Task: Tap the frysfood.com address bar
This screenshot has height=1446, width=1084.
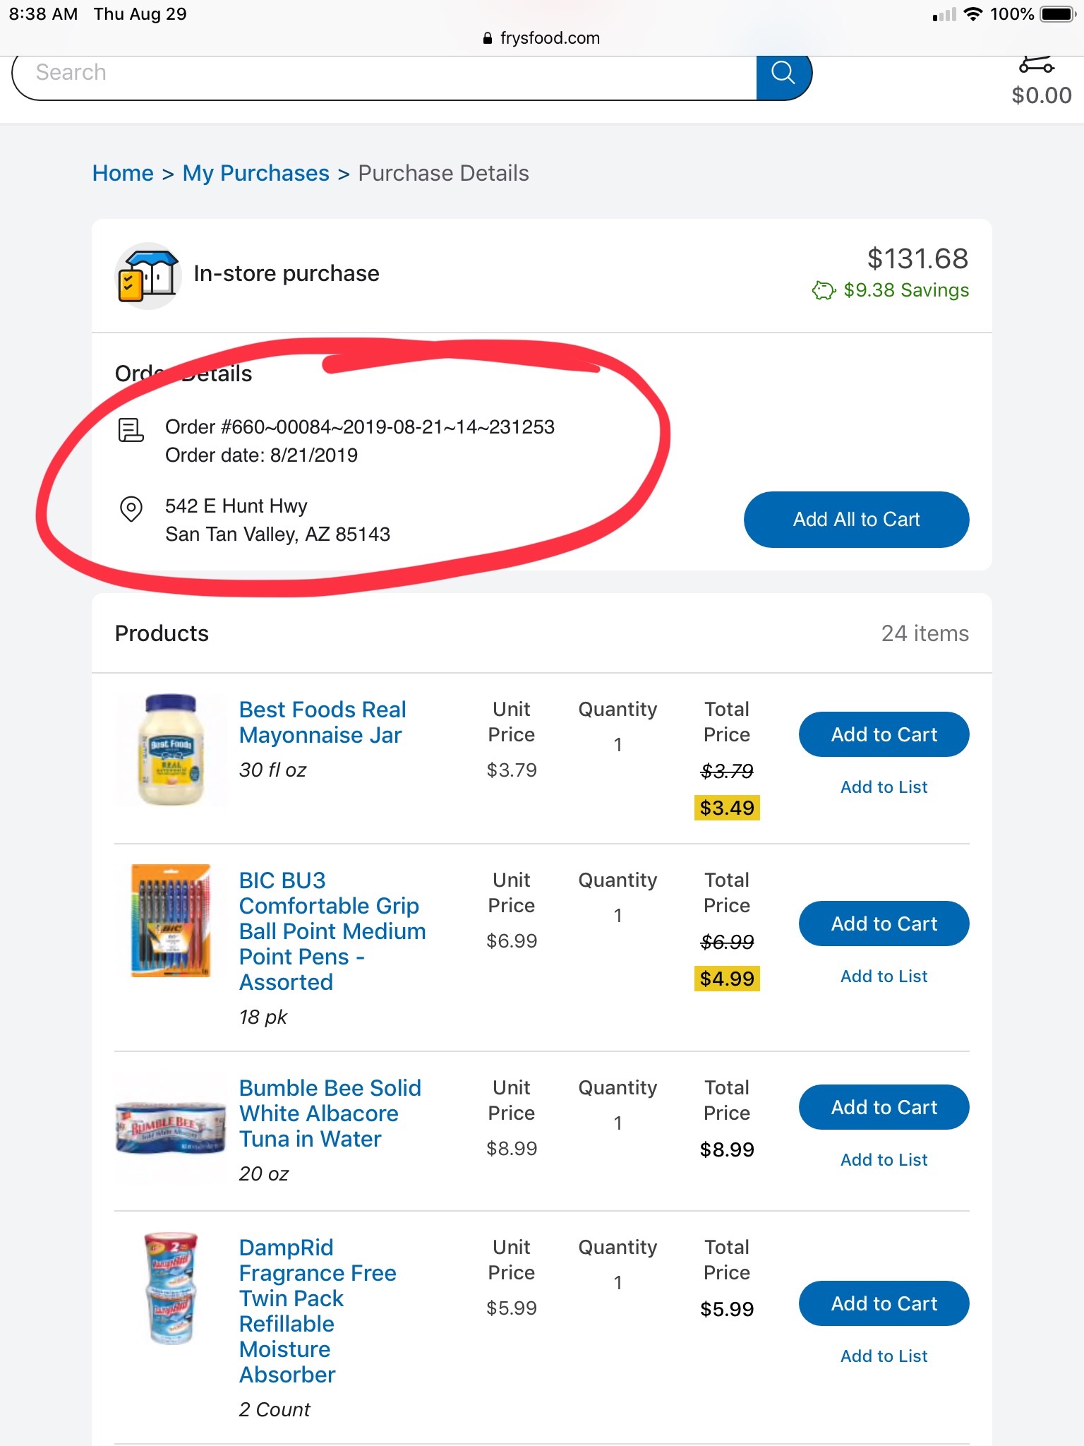Action: 542,38
